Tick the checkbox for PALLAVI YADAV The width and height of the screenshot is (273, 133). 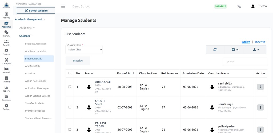70,129
